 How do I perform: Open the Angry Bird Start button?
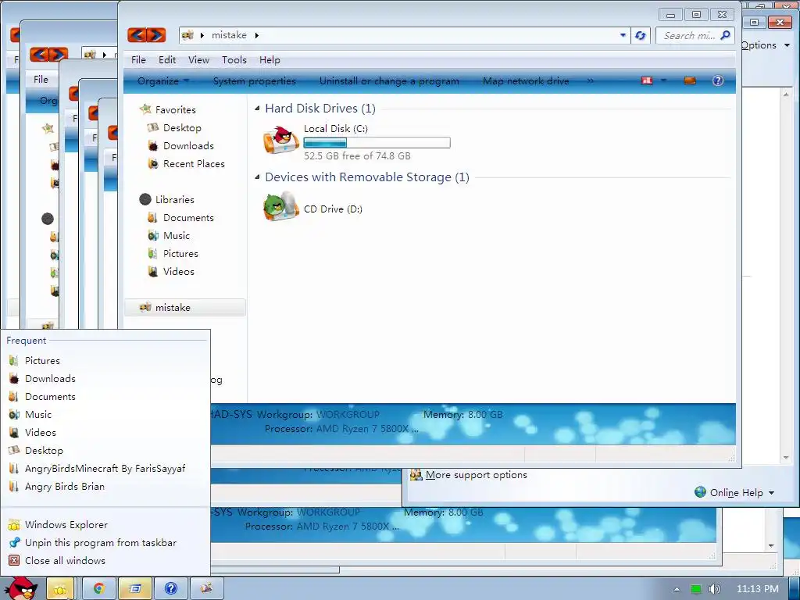pyautogui.click(x=21, y=588)
